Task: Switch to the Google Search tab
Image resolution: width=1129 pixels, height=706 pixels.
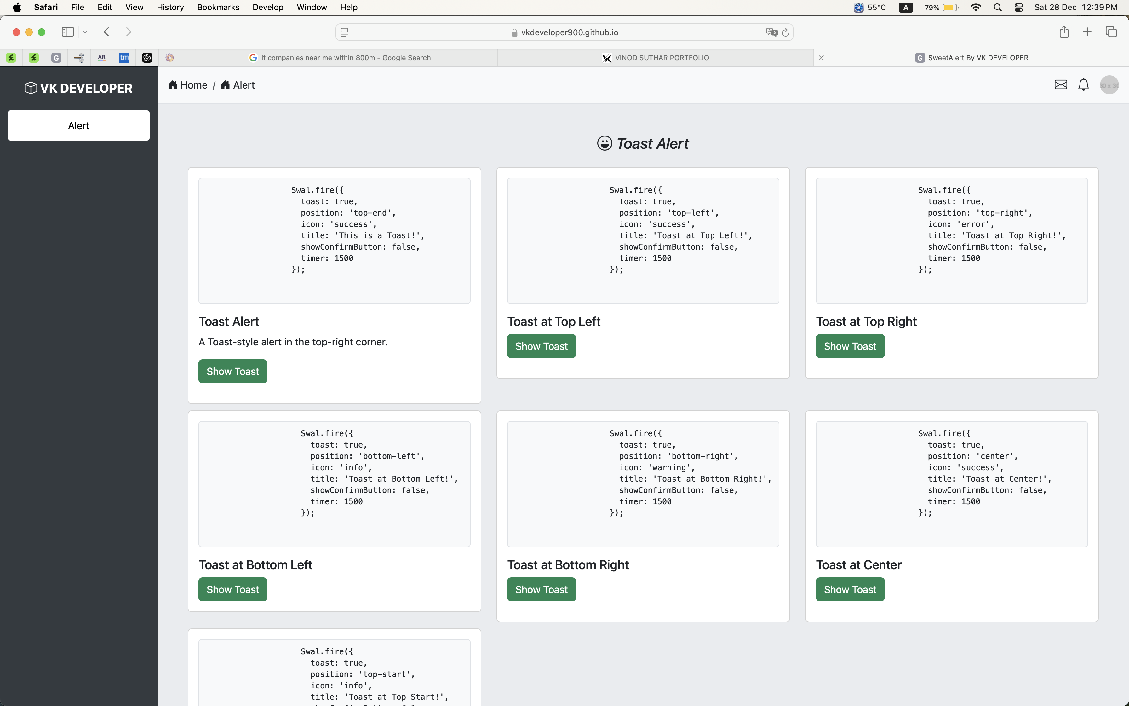Action: click(340, 57)
